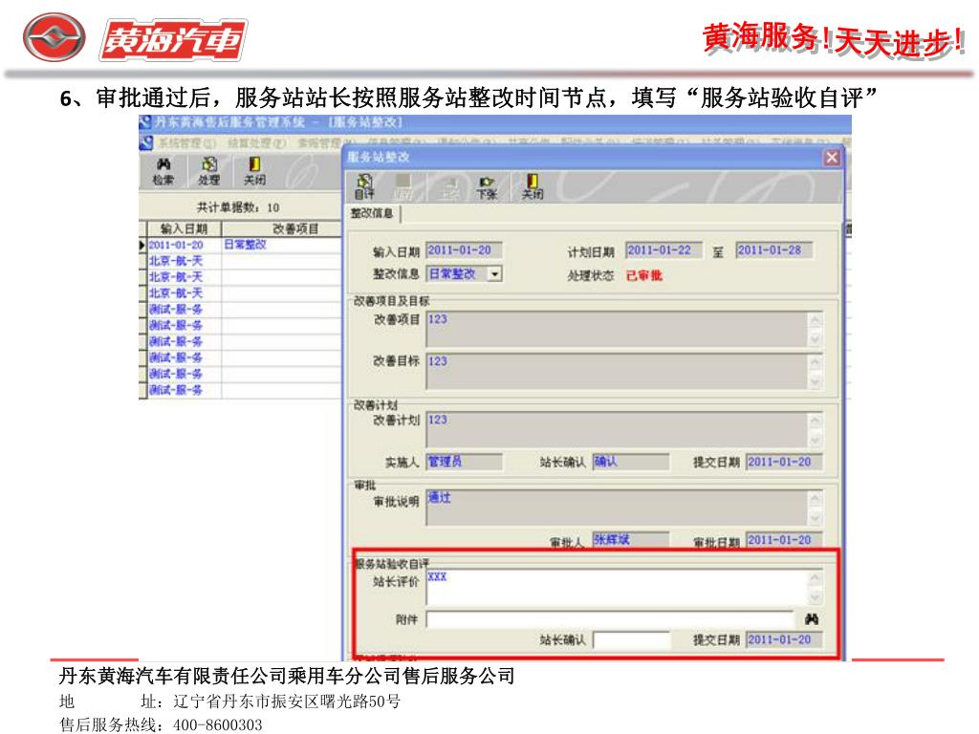Click the 共计单据数: 10 count label
Viewport: 979px width, 734px height.
pos(238,207)
